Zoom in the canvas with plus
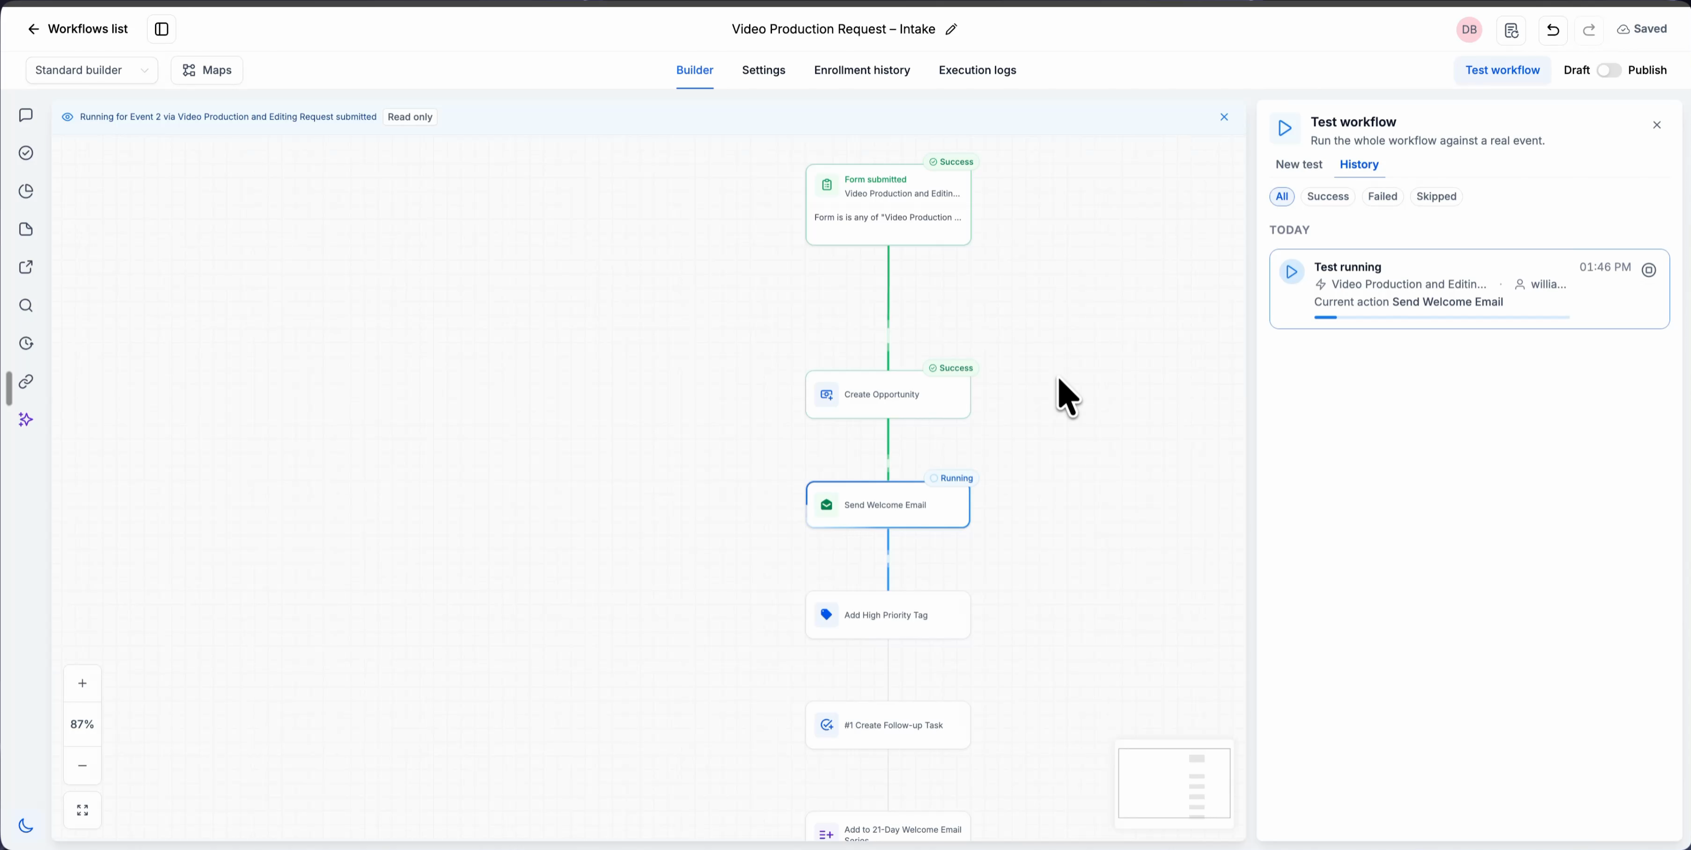 point(83,683)
